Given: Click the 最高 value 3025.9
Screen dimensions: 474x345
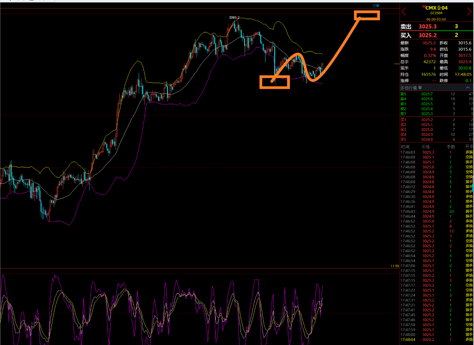Looking at the screenshot, I should [x=465, y=62].
